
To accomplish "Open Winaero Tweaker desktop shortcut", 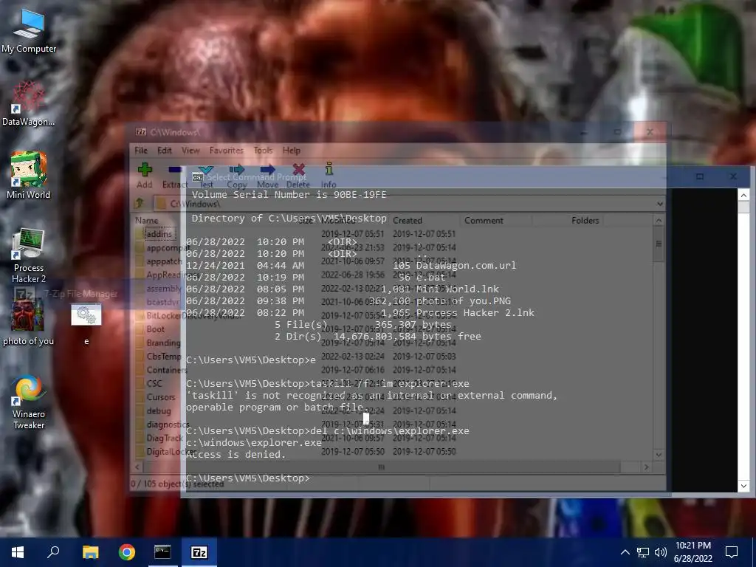I will [29, 402].
